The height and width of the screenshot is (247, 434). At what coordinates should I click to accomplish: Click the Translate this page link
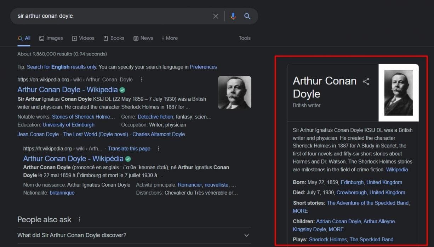(129, 149)
